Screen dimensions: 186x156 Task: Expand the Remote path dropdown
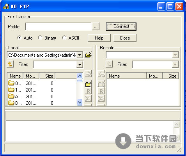(175, 55)
